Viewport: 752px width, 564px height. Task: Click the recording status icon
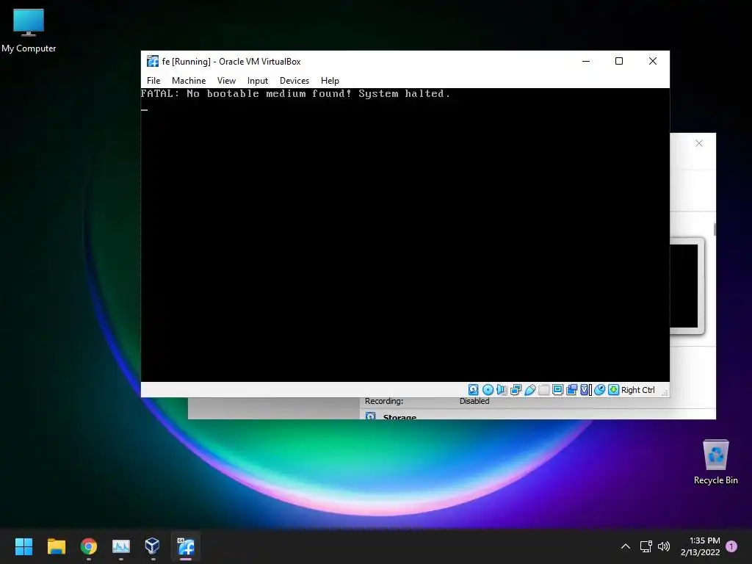(x=571, y=390)
